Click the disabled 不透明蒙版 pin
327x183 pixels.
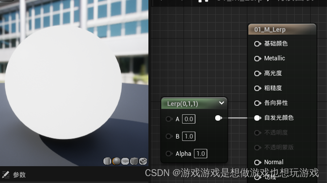(257, 147)
